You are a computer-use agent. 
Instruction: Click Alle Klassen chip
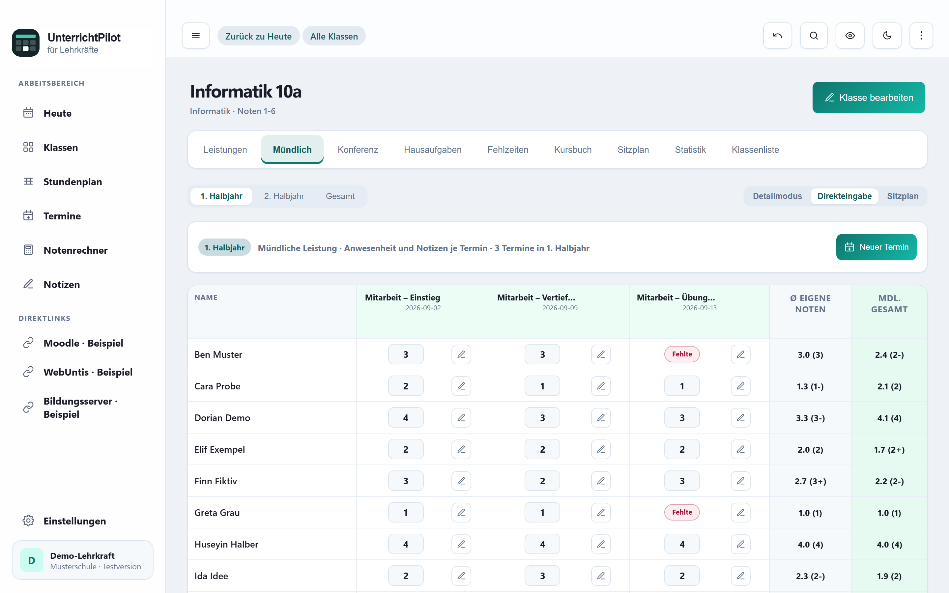[x=334, y=36]
